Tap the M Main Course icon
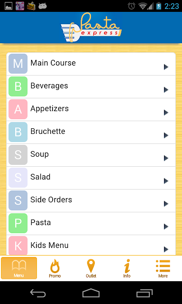The height and width of the screenshot is (304, 182). [18, 64]
